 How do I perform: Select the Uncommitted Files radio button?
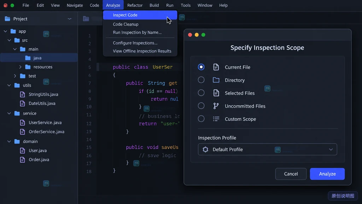201,106
